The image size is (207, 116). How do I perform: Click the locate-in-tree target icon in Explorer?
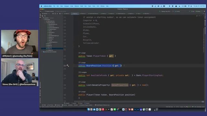53,14
